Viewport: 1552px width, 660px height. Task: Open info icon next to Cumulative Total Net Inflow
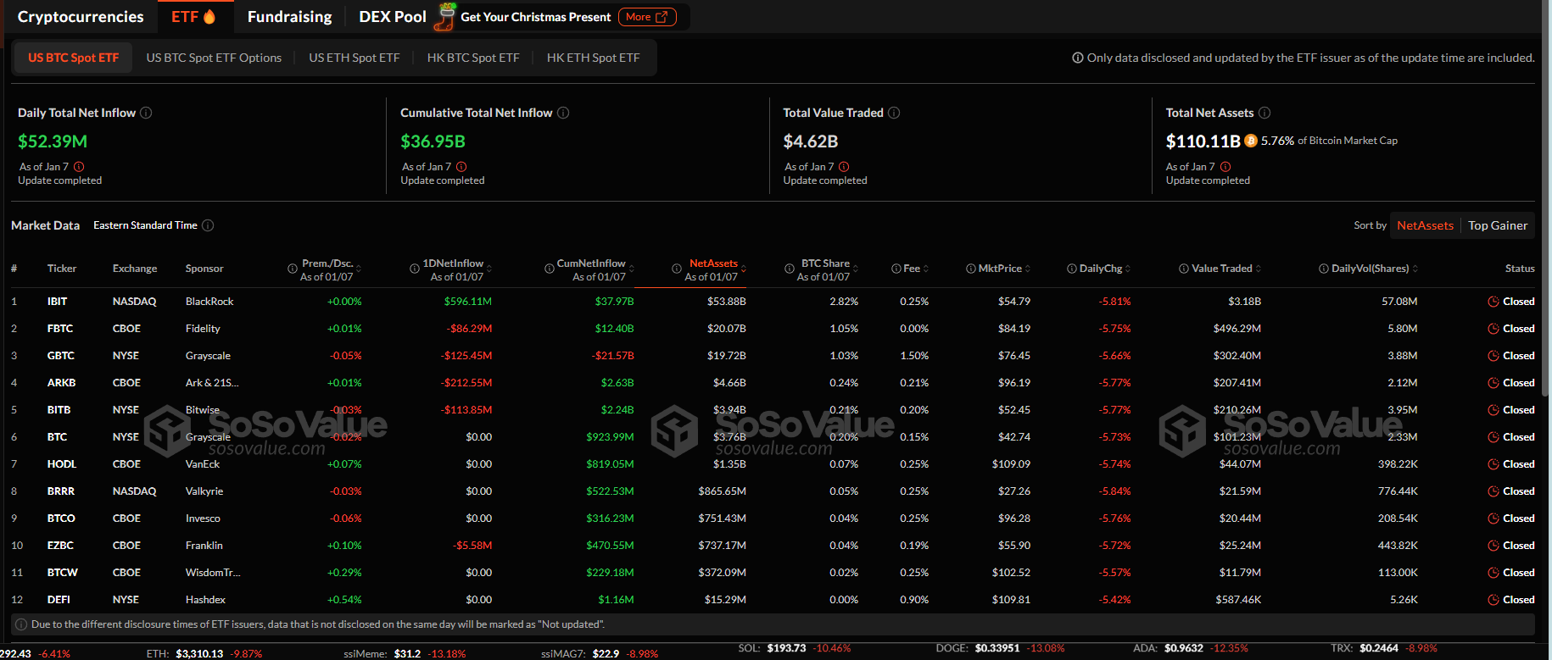click(563, 113)
